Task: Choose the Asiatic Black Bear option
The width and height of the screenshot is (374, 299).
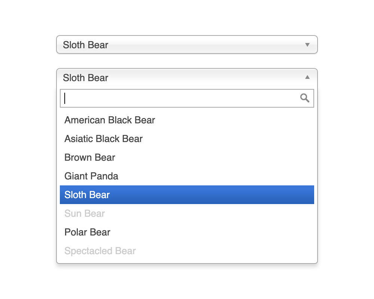Action: 104,139
